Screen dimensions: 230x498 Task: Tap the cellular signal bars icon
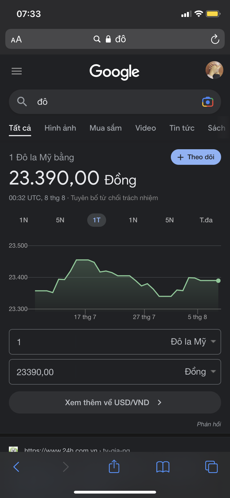pos(186,14)
